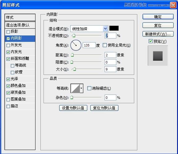Click the angle dial control
The width and height of the screenshot is (178, 154).
tap(76, 45)
